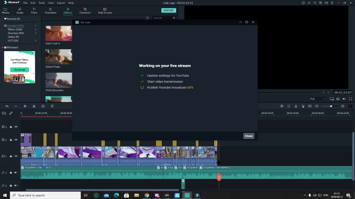Open the Full preview quality dropdown

(x=318, y=99)
